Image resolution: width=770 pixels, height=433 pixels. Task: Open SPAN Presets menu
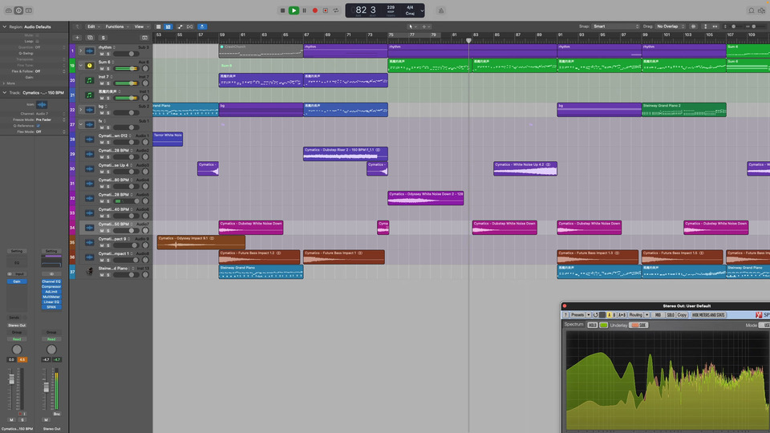[x=580, y=315]
